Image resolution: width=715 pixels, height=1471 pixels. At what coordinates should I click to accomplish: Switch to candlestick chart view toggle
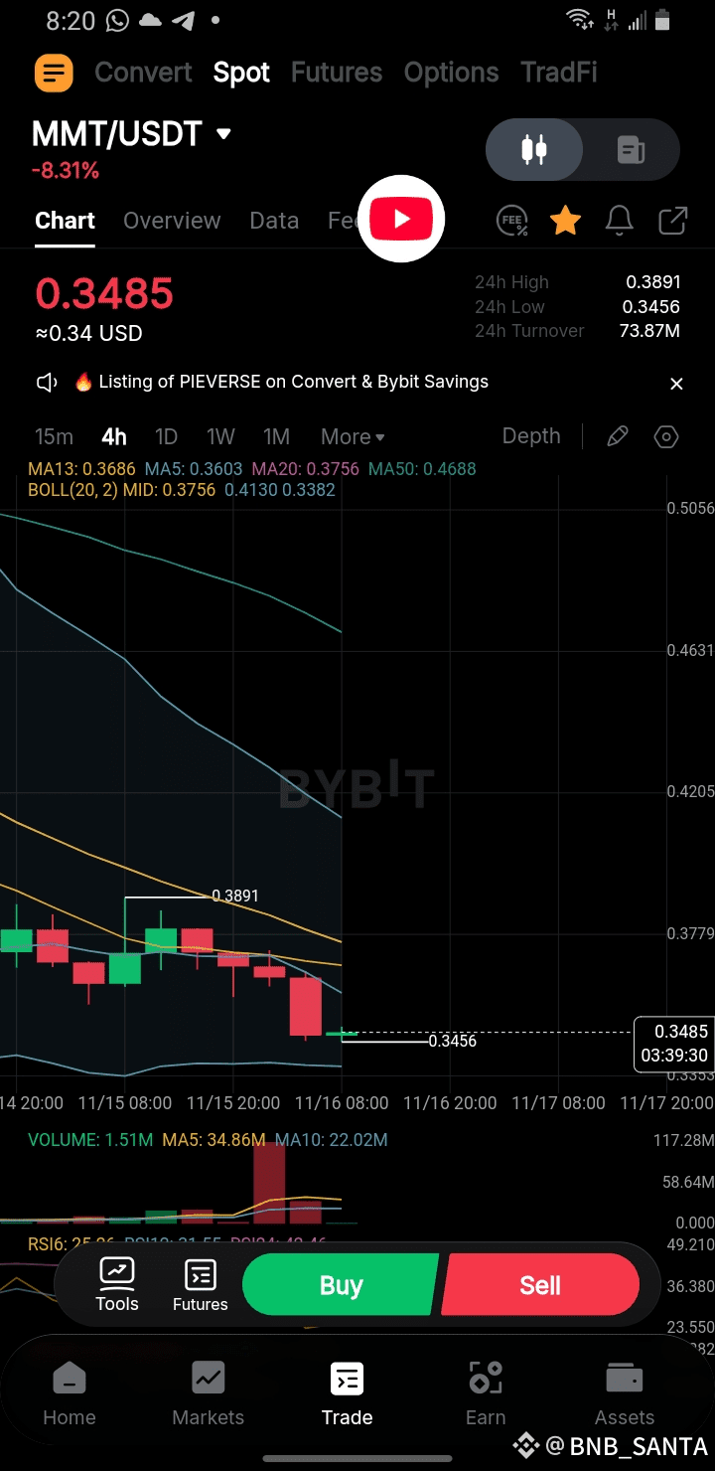[534, 150]
